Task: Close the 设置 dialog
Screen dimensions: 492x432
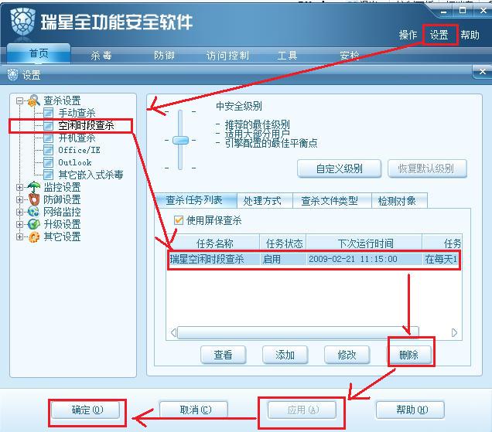Action: click(x=483, y=72)
